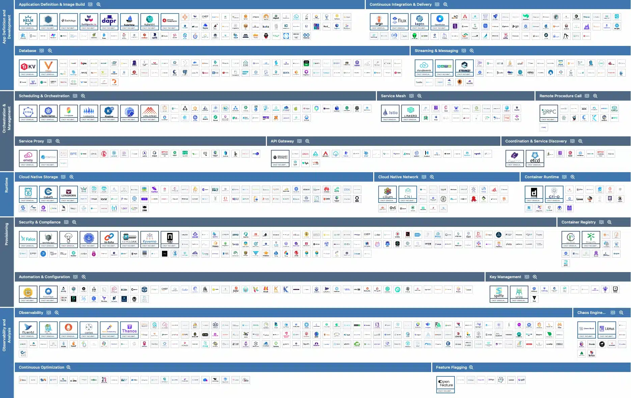This screenshot has width=631, height=398.
Task: Select the envoy proxy card
Action: coord(28,158)
